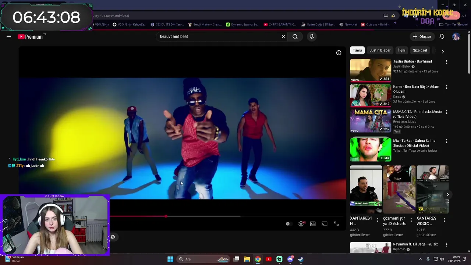Open player settings gear with HD badge
This screenshot has height=265, width=471.
tap(301, 224)
